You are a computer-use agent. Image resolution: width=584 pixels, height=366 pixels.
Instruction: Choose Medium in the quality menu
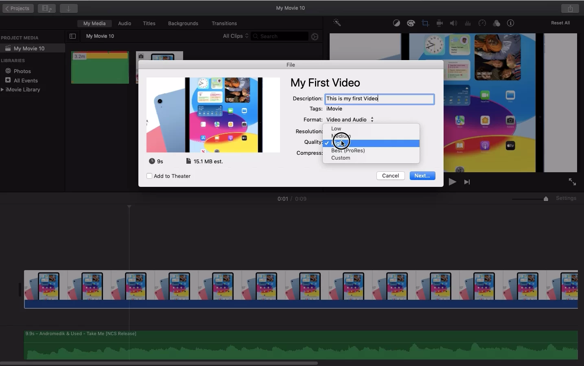point(371,136)
